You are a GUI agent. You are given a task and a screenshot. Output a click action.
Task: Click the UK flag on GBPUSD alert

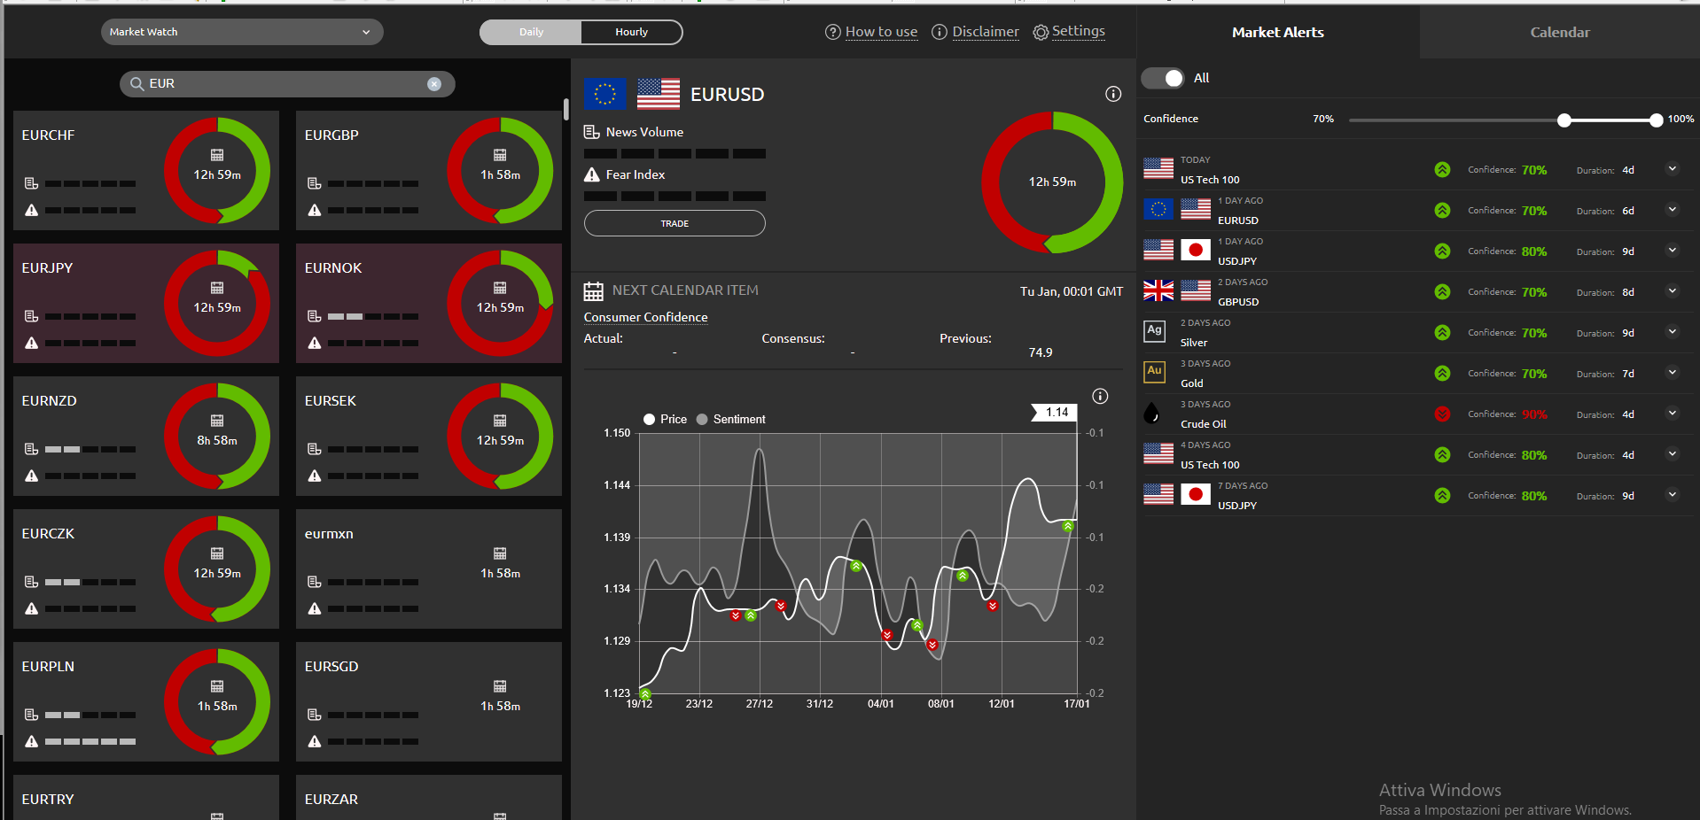[x=1158, y=290]
